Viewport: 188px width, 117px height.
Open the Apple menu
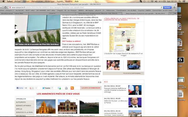(4, 1)
